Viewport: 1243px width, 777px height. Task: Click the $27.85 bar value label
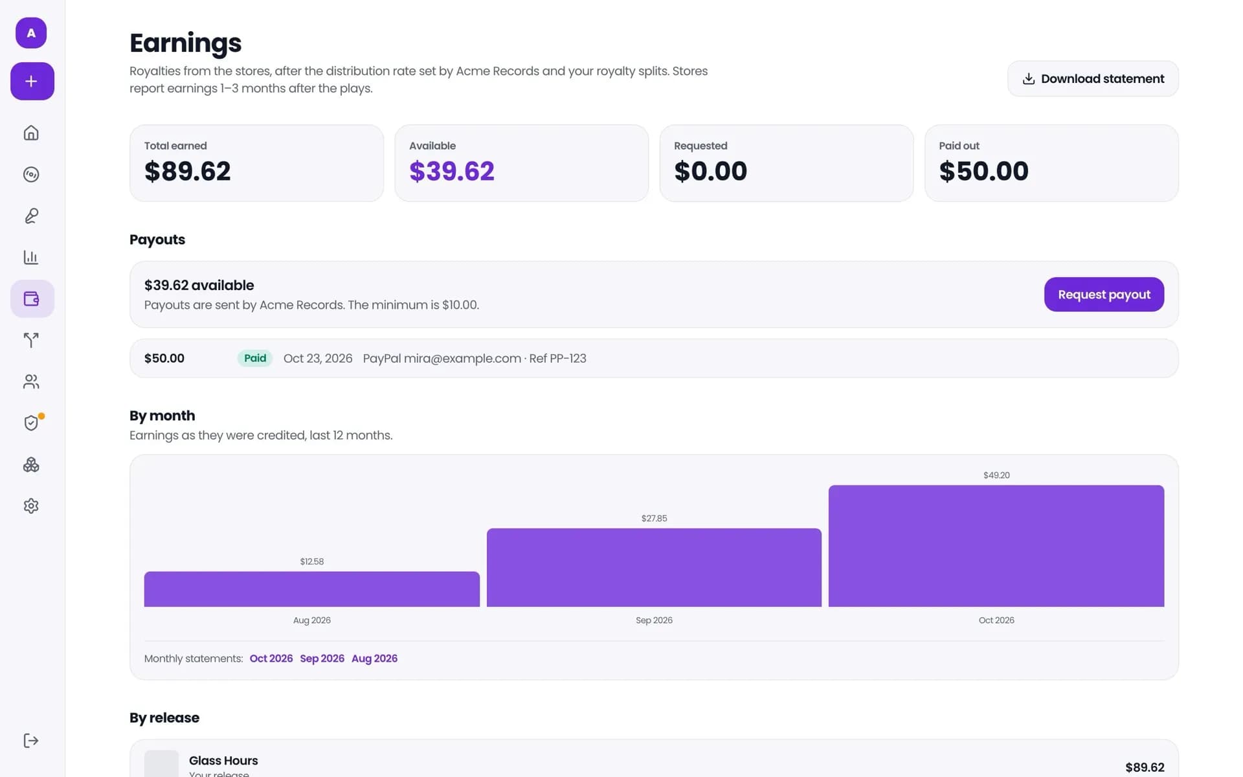(654, 518)
